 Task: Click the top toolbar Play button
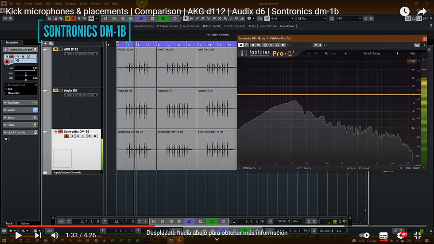pyautogui.click(x=163, y=19)
